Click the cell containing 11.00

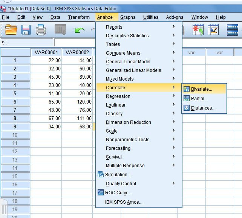[46, 93]
